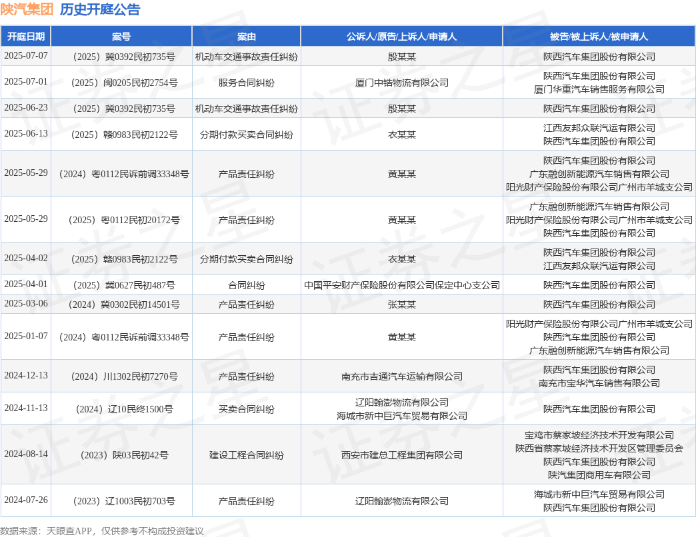Image resolution: width=696 pixels, height=537 pixels.
Task: Click plaintiff 西安市建总工程集团有限公司
Action: [x=402, y=456]
